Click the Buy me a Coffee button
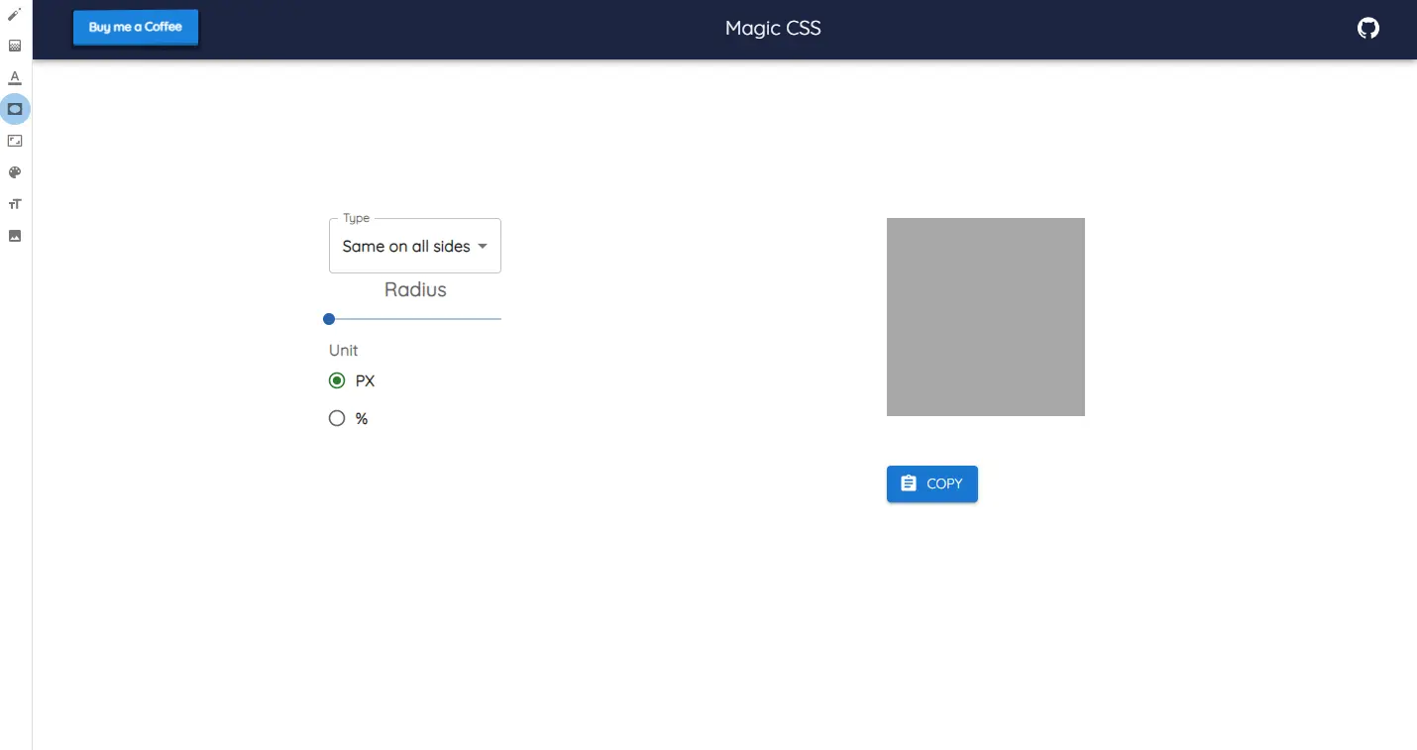Image resolution: width=1417 pixels, height=750 pixels. 136,28
